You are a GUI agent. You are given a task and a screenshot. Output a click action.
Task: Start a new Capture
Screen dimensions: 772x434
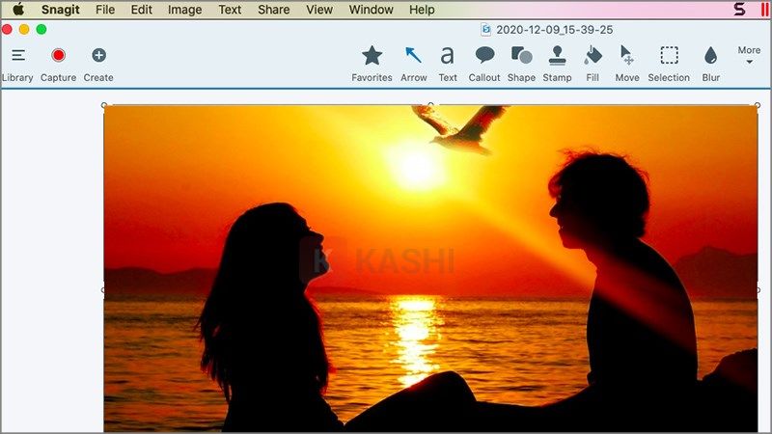[58, 64]
